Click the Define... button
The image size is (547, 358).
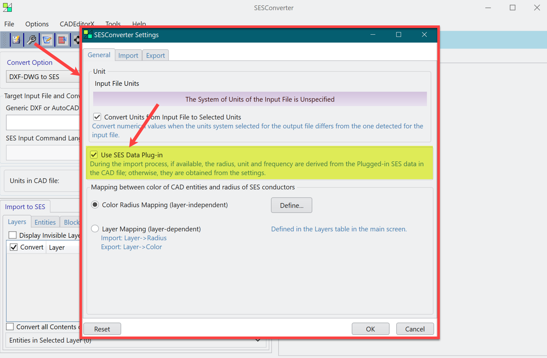(291, 205)
